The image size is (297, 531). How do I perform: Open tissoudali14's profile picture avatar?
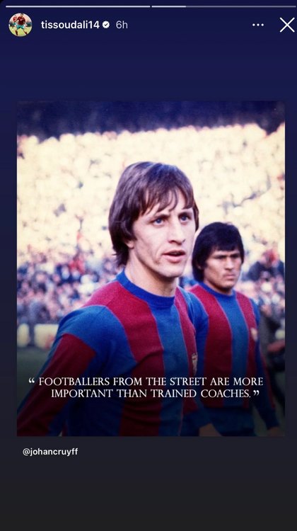coord(21,25)
